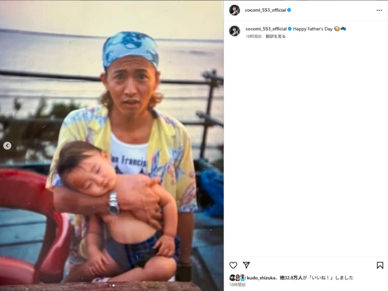388x291 pixels.
Task: View the 他32.8万人 likers list
Action: point(291,278)
